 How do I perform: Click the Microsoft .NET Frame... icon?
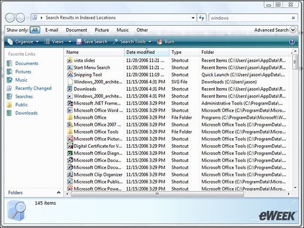pyautogui.click(x=70, y=103)
